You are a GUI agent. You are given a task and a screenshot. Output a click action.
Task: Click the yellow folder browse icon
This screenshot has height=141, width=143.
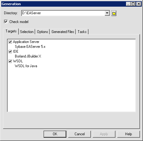tap(114, 13)
